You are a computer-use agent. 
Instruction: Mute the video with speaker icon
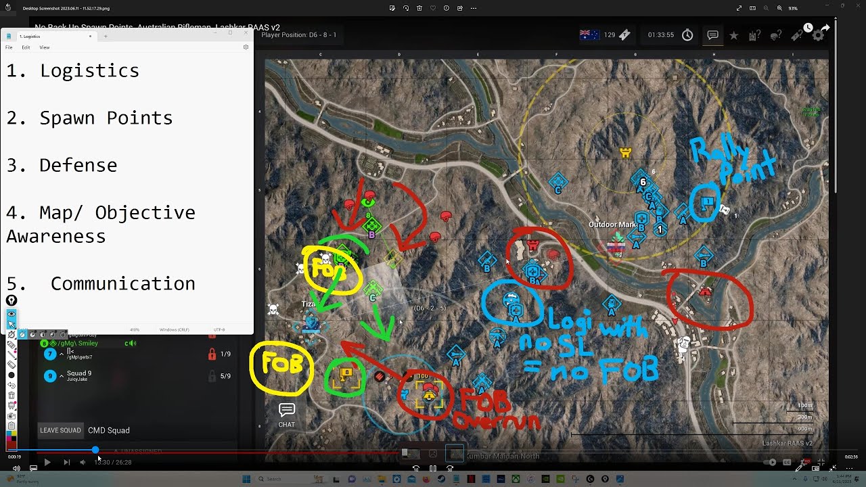pos(83,462)
